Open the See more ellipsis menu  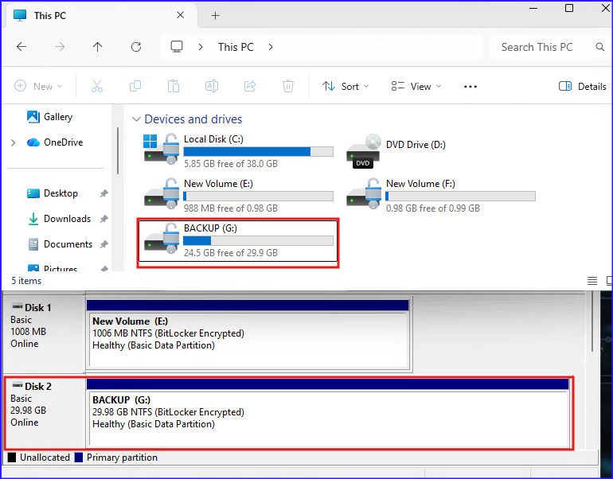470,86
